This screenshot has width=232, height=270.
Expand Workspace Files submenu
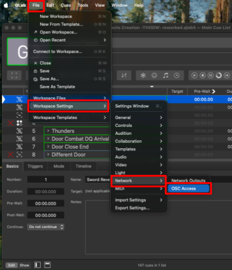click(x=70, y=98)
